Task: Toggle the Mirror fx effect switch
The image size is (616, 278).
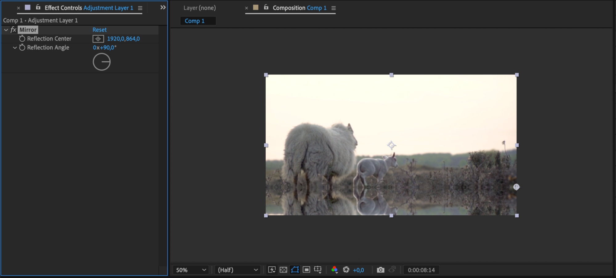Action: coord(13,30)
